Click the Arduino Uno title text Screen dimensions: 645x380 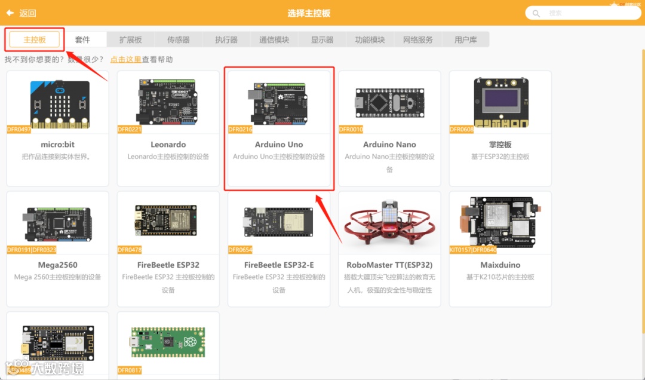tap(279, 145)
